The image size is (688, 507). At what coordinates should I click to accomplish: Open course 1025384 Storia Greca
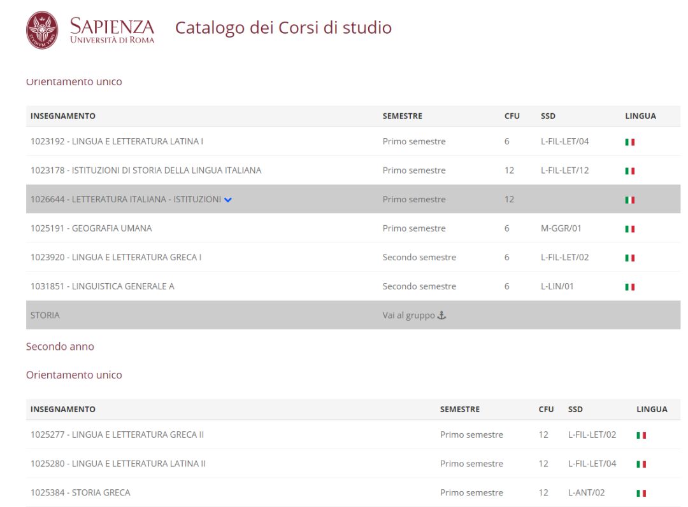[80, 492]
